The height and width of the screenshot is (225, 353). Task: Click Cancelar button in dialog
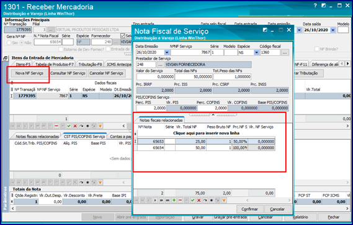click(x=277, y=209)
